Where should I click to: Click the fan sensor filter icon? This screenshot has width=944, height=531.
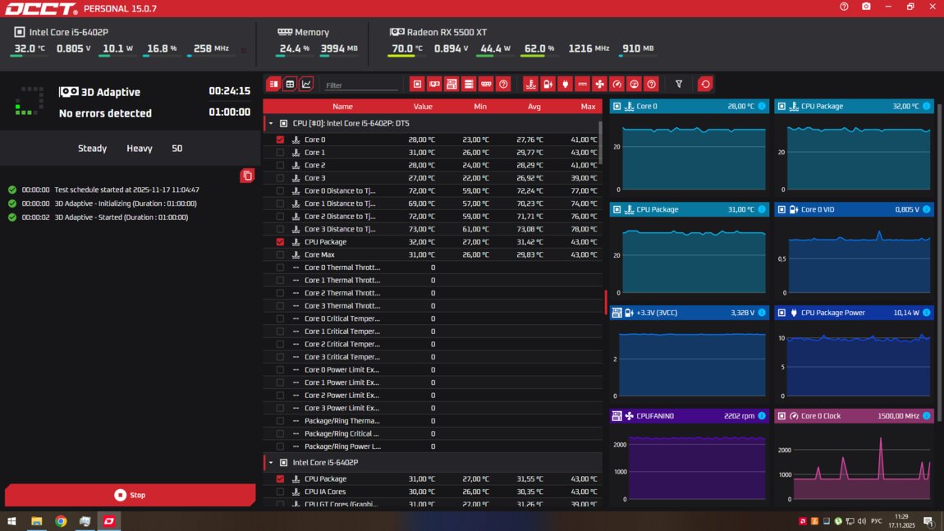coord(599,84)
